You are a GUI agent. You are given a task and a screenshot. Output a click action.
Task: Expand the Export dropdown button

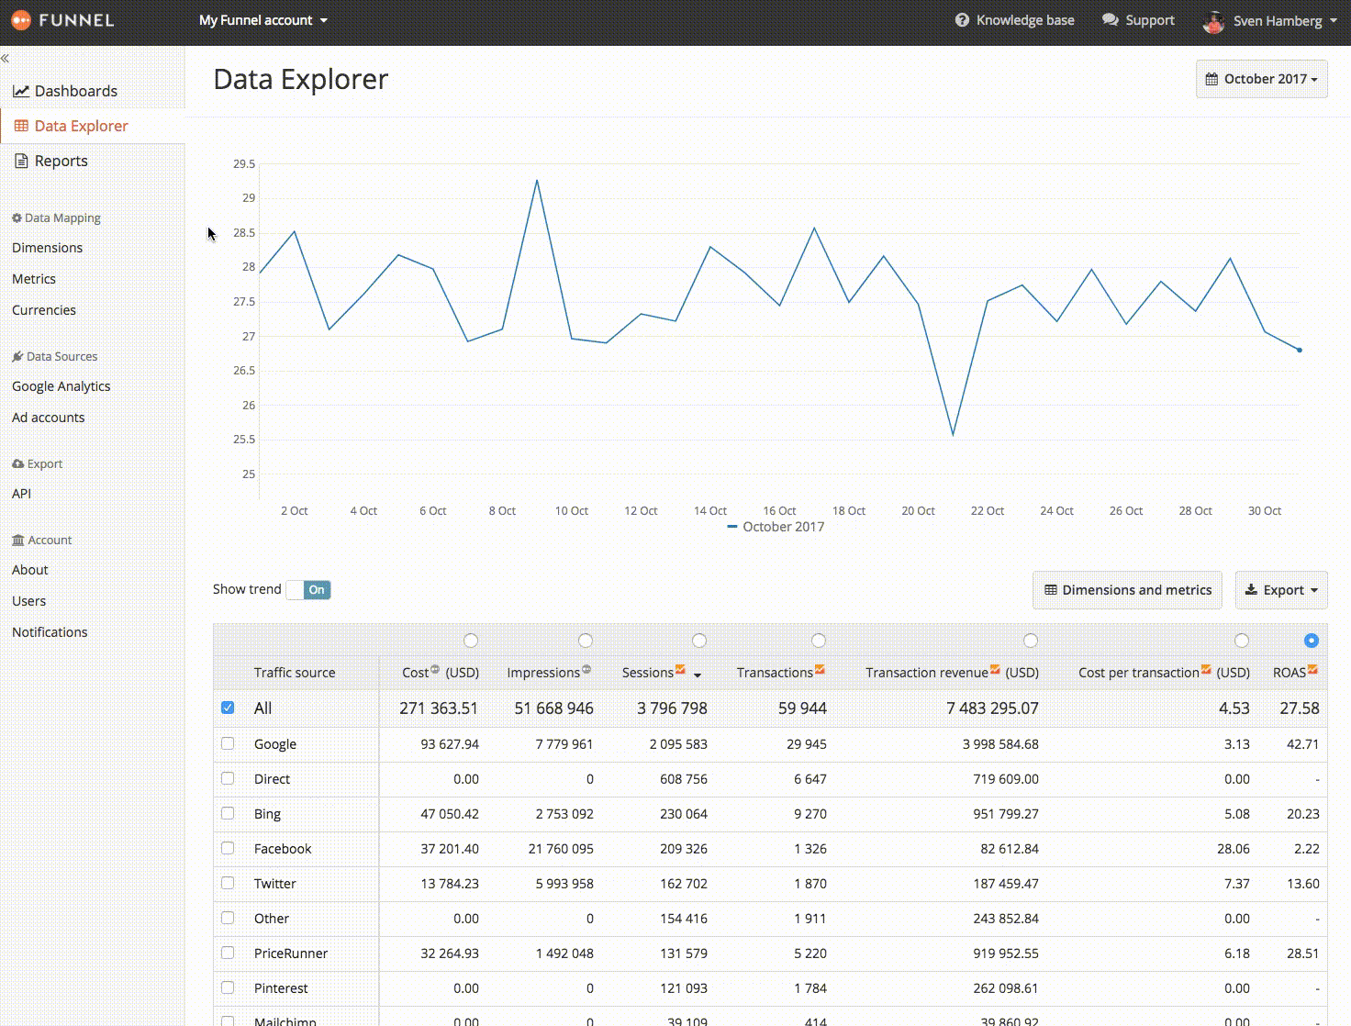[x=1281, y=590]
